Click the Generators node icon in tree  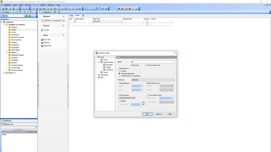click(10, 47)
